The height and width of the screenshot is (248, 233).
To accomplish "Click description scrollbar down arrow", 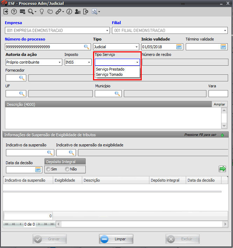I will click(x=224, y=126).
